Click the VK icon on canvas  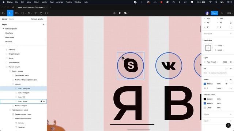tap(169, 65)
